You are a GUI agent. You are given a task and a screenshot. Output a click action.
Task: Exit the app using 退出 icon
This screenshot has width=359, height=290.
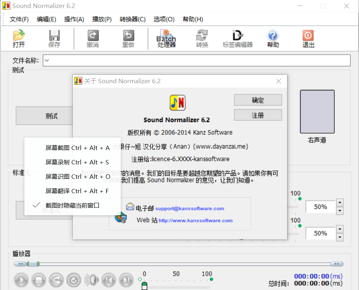click(308, 39)
